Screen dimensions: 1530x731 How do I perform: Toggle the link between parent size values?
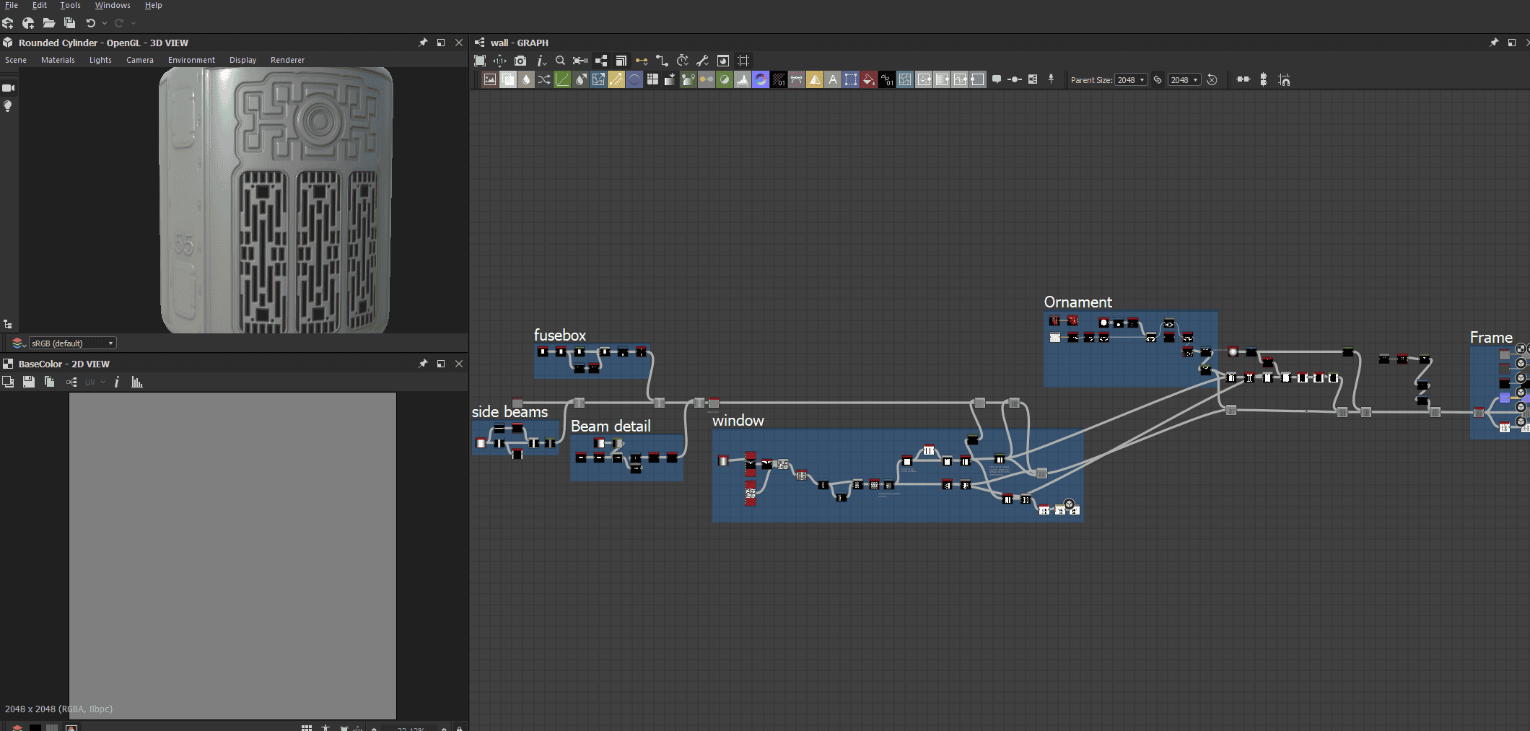click(1158, 80)
